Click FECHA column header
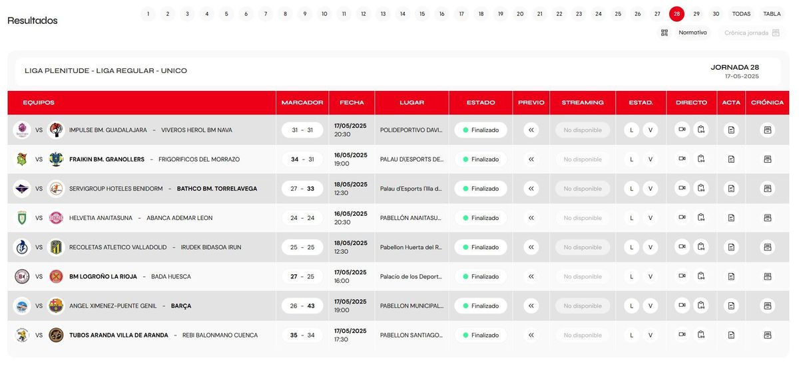799x372 pixels. tap(352, 102)
